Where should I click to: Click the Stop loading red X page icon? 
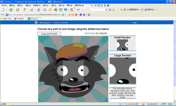(31, 10)
